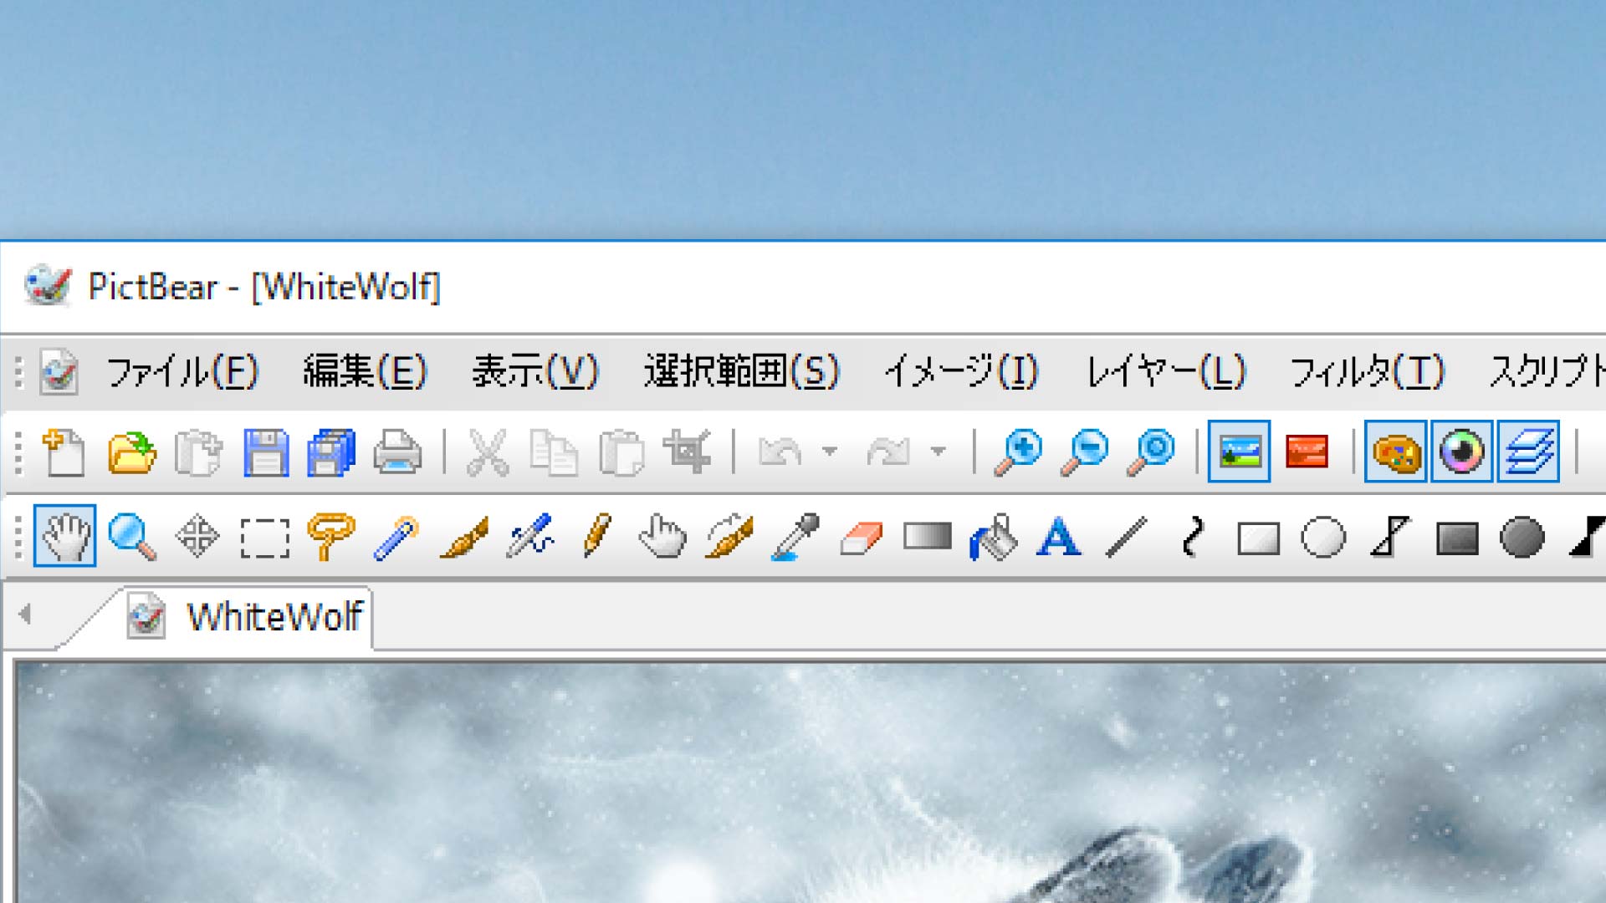Viewport: 1606px width, 903px height.
Task: Activate the Paint Bucket fill tool
Action: [993, 537]
